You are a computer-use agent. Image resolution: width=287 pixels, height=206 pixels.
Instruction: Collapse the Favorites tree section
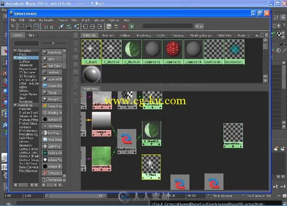[x=15, y=50]
